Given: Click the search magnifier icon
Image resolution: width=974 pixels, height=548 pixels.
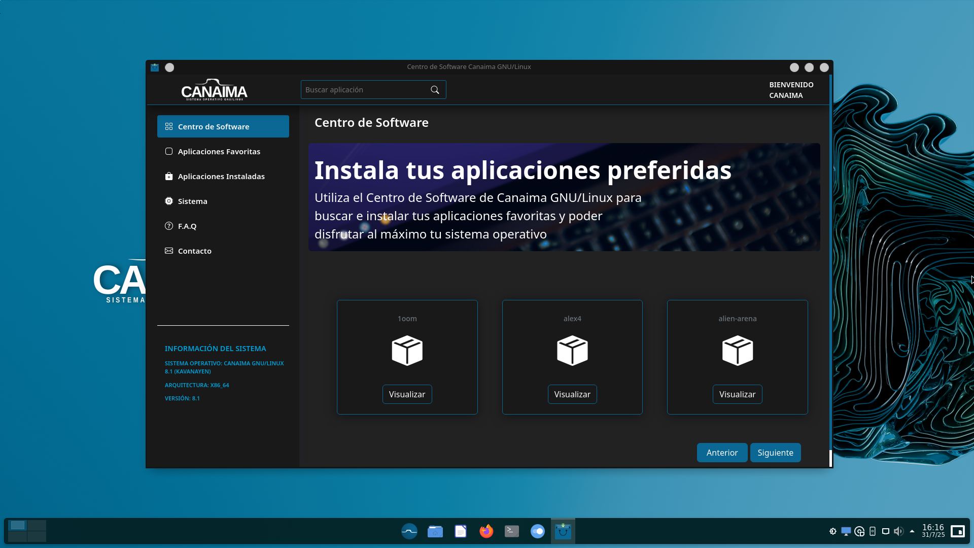Looking at the screenshot, I should 435,90.
